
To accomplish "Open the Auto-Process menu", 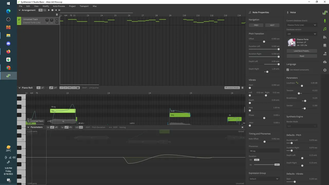I will click(x=59, y=6).
